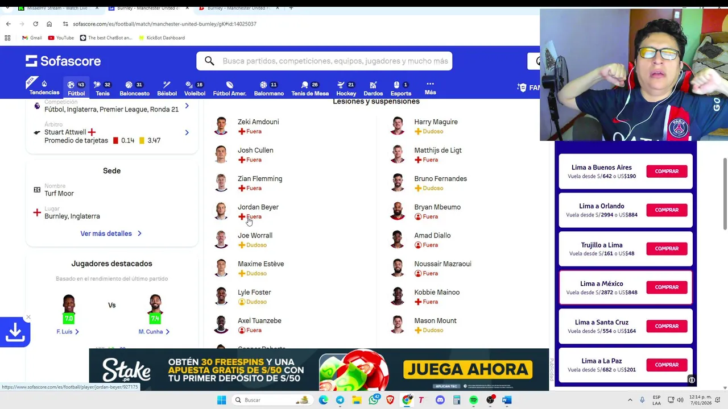Open Matthijs de Ligt player page

pos(437,150)
